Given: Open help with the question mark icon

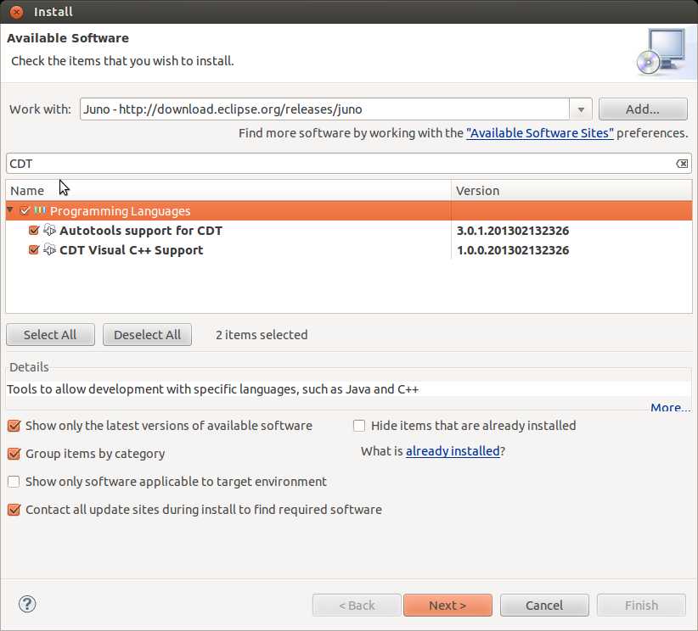Looking at the screenshot, I should (27, 604).
